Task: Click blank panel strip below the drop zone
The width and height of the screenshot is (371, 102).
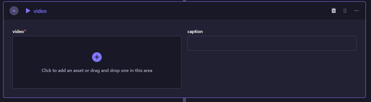Action: point(97,93)
